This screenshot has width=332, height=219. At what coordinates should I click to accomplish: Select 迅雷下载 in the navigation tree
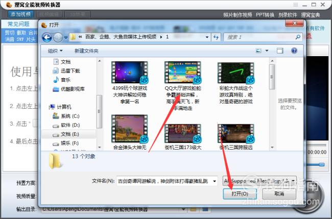[66, 71]
